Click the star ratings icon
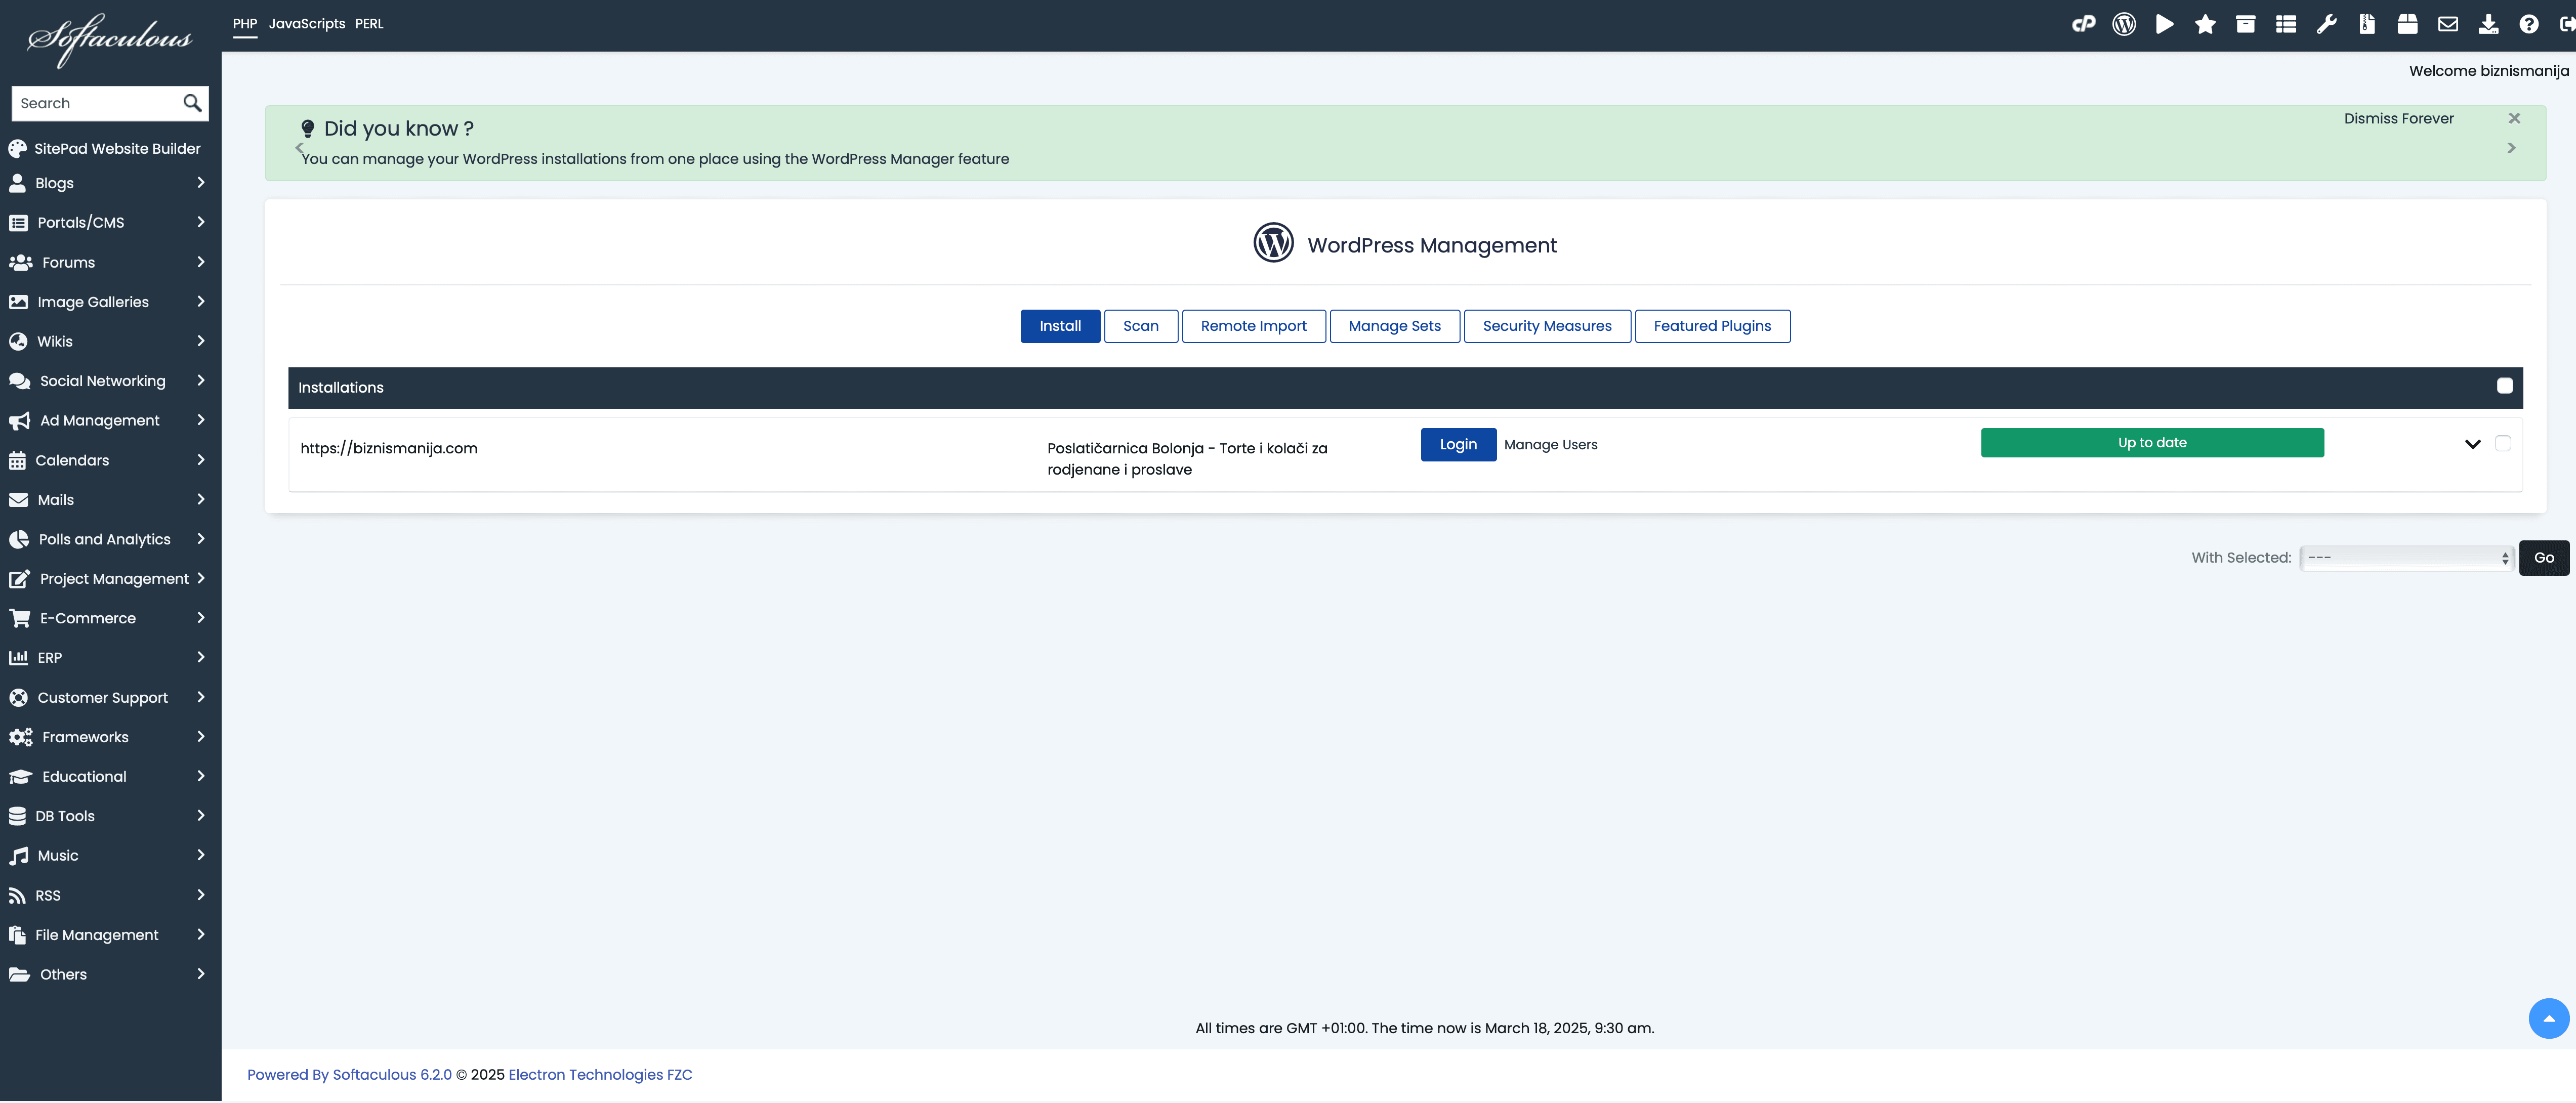Screen dimensions: 2576x1103 point(2205,24)
